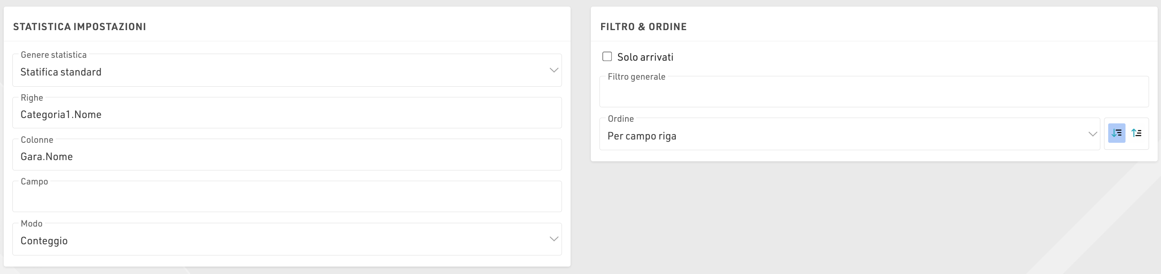Expand the Genere statistica dropdown chevron
The height and width of the screenshot is (274, 1161).
pos(553,70)
